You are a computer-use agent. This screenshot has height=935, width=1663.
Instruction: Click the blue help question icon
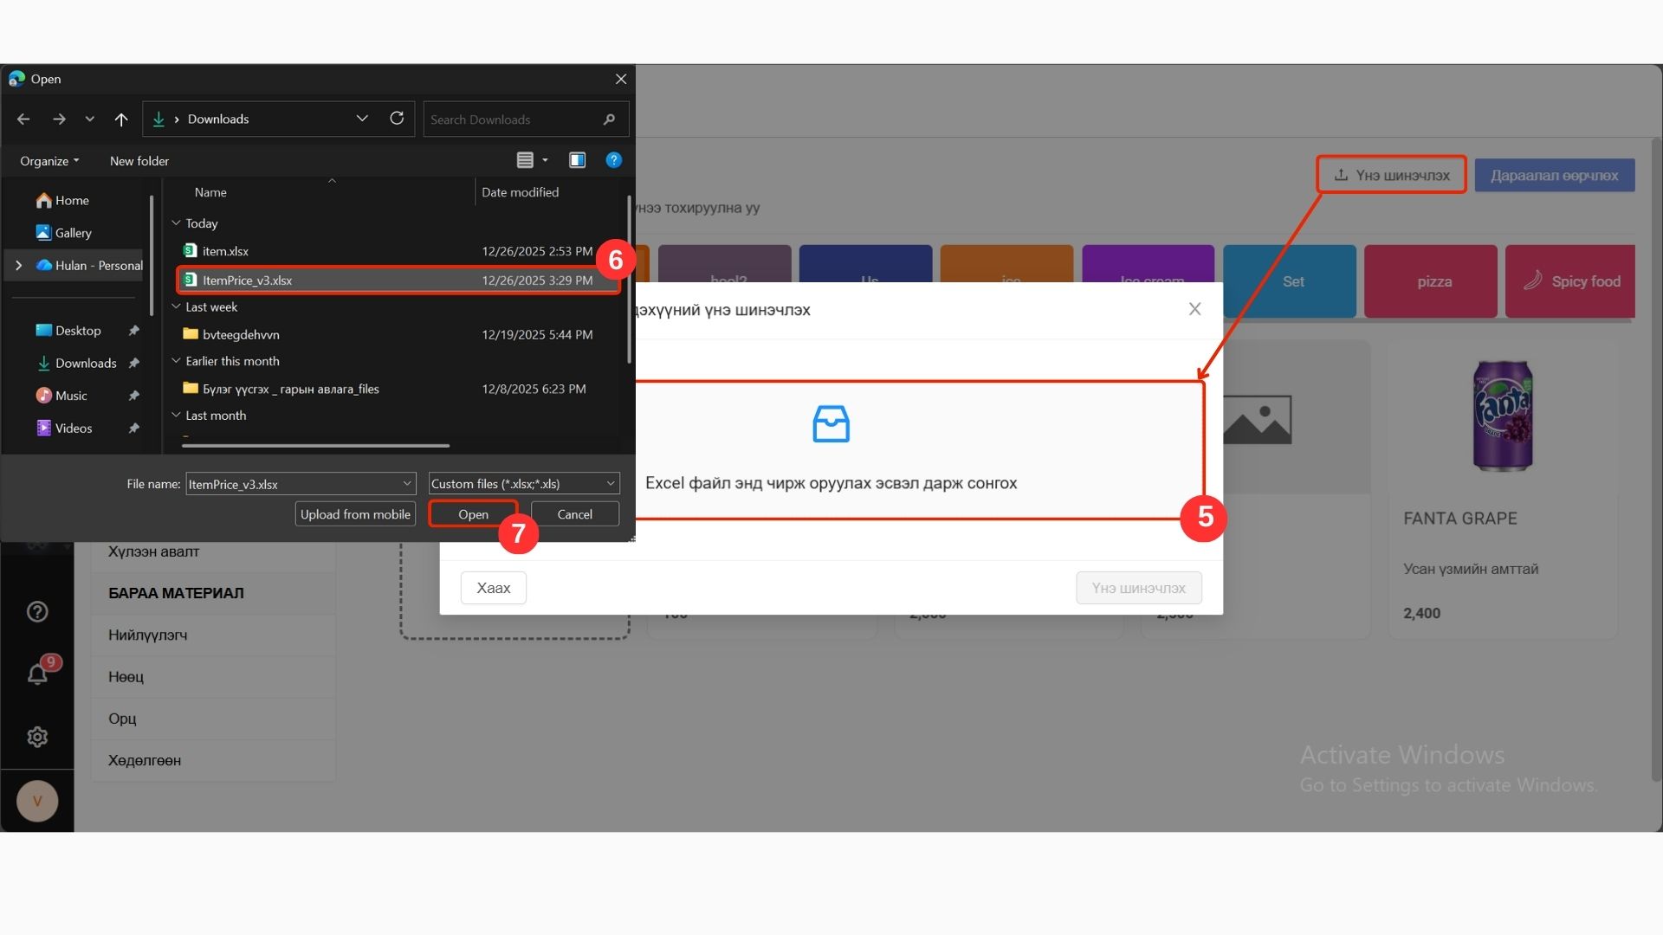[x=613, y=160]
